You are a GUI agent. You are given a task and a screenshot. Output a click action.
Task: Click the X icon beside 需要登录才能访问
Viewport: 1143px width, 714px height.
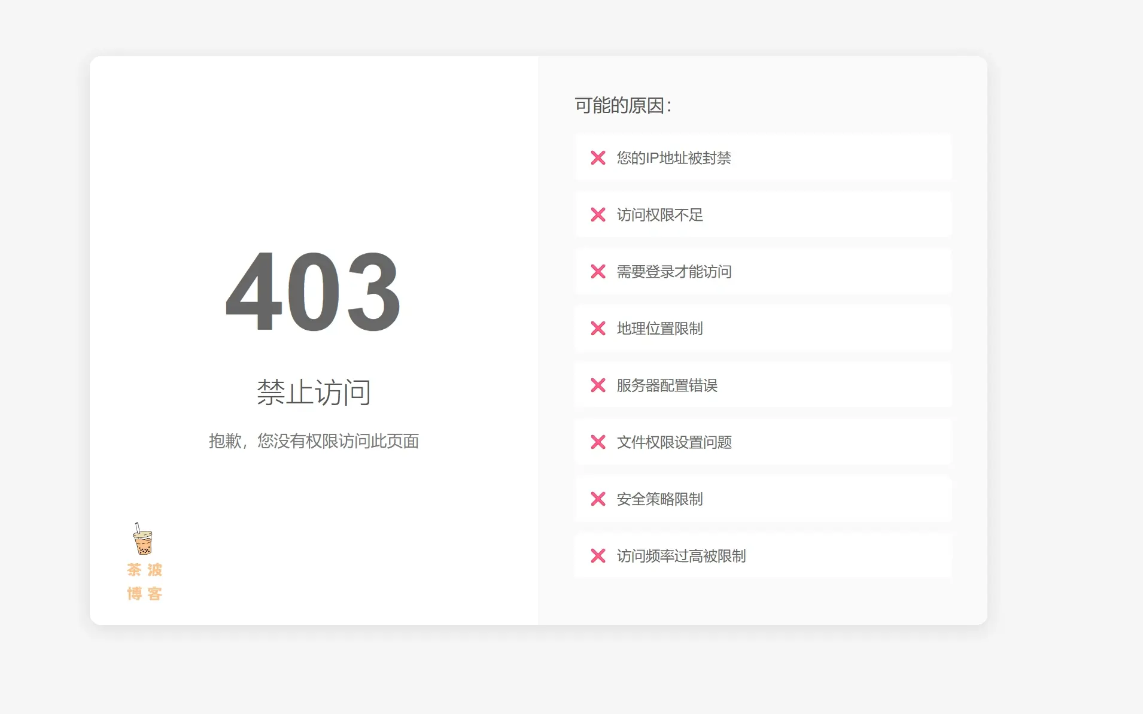pos(598,272)
